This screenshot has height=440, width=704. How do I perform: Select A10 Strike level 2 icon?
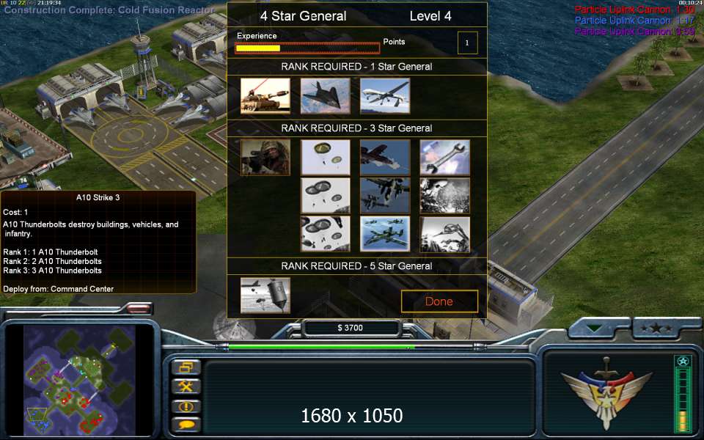[385, 196]
